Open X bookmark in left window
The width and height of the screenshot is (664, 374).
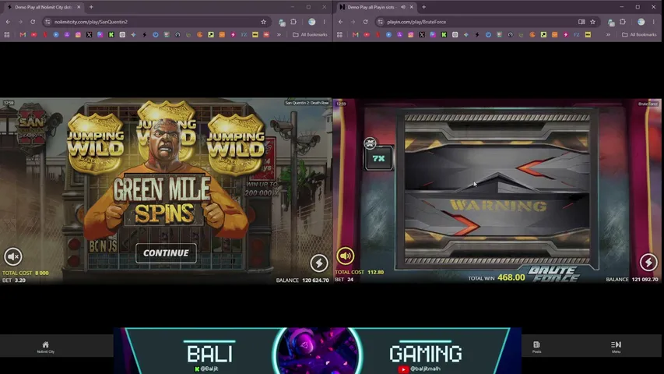89,35
